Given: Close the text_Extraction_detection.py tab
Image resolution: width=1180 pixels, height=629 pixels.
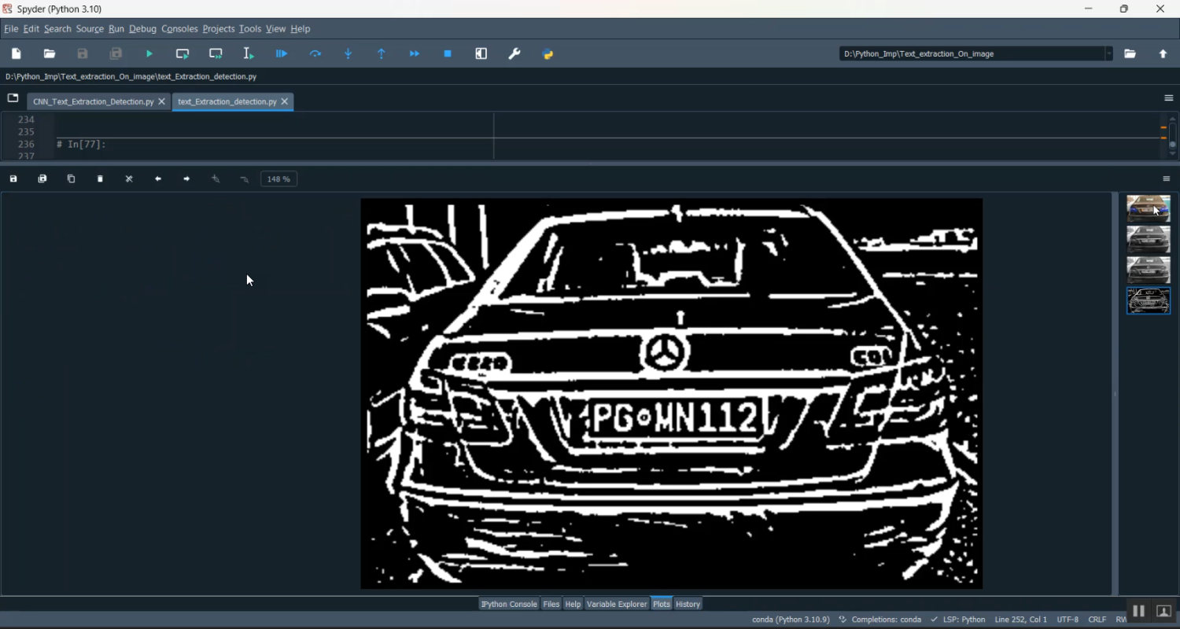Looking at the screenshot, I should (x=285, y=102).
